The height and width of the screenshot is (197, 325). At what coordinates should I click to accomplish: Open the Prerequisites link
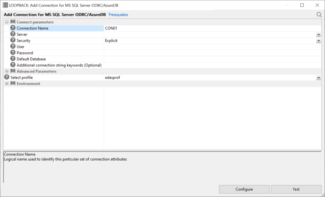coord(118,15)
